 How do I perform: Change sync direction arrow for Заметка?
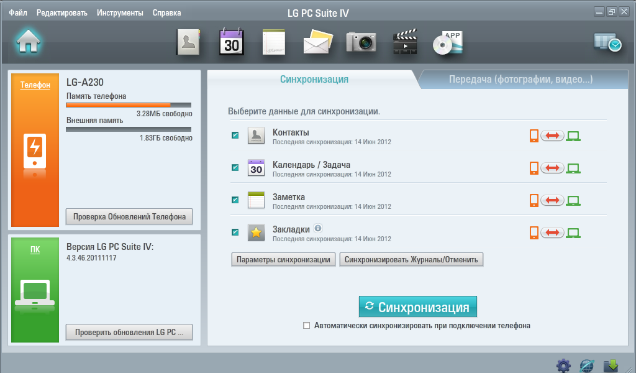click(552, 200)
